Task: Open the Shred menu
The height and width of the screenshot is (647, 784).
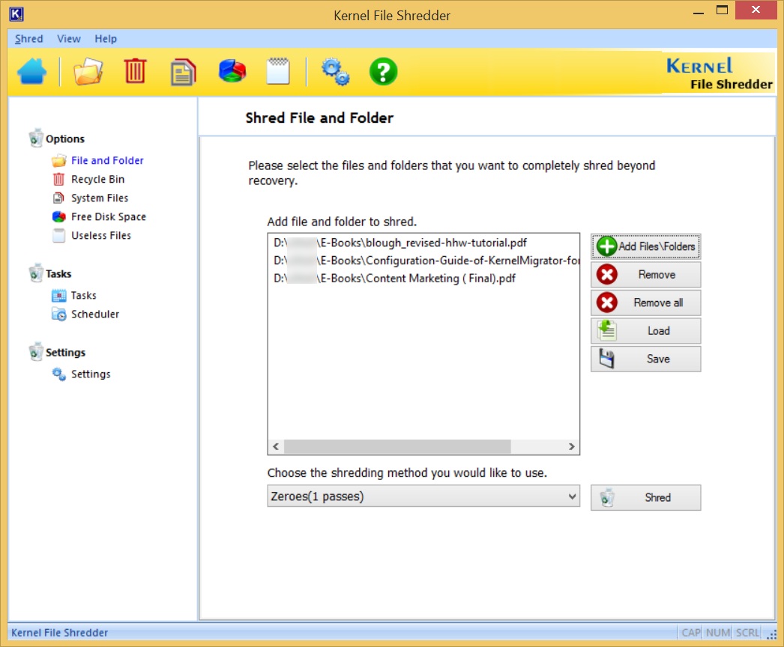Action: [x=29, y=39]
